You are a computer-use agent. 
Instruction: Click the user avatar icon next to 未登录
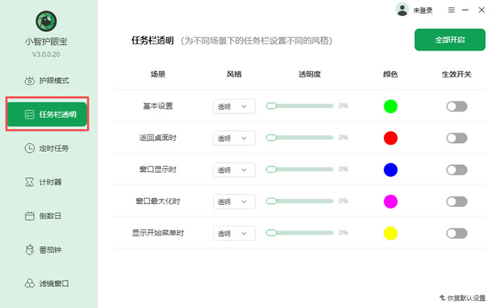(x=402, y=10)
